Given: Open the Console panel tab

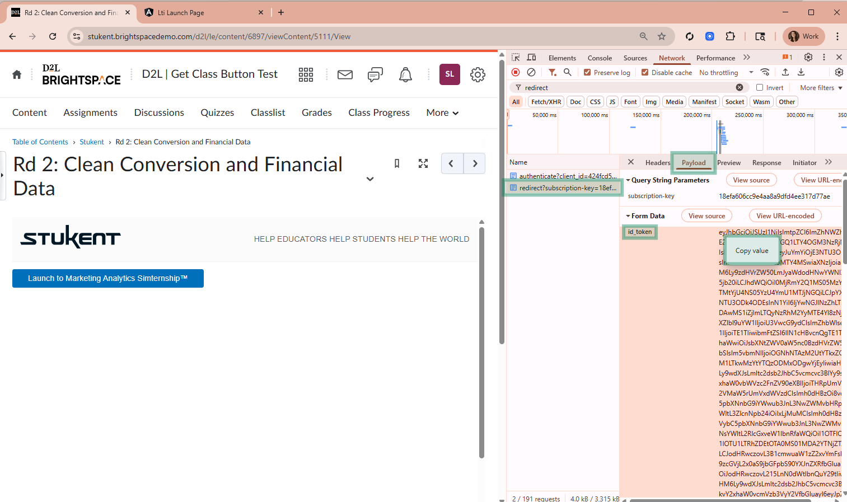Looking at the screenshot, I should [x=600, y=58].
